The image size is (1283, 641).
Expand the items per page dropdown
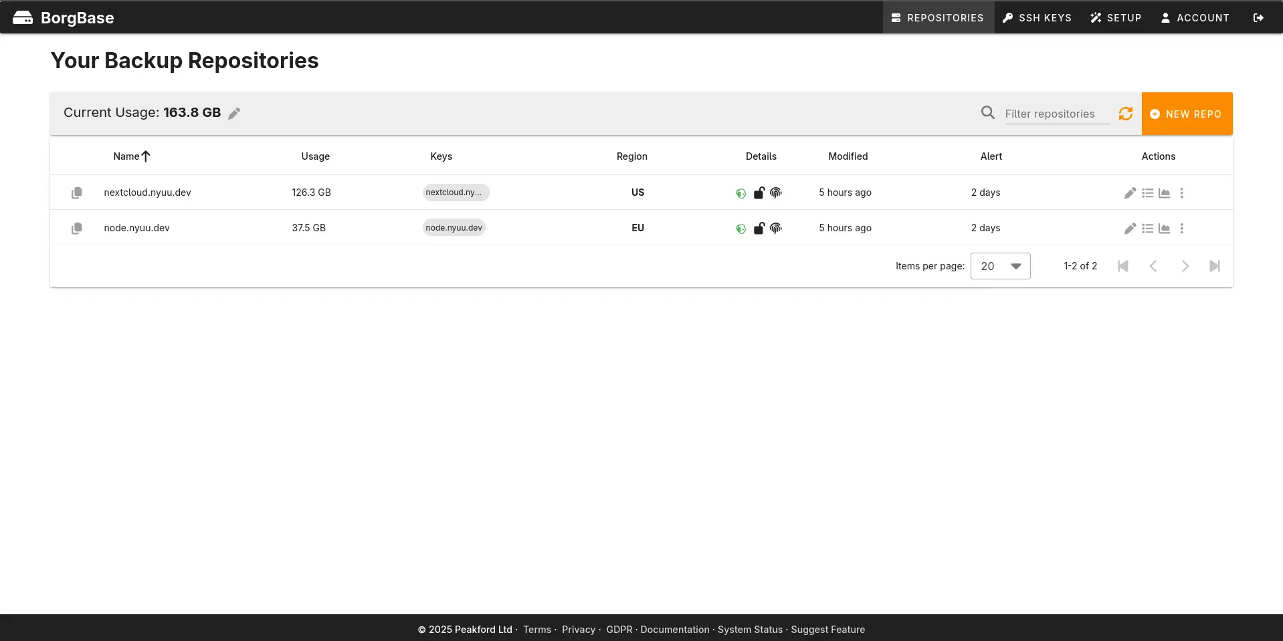pos(1000,266)
